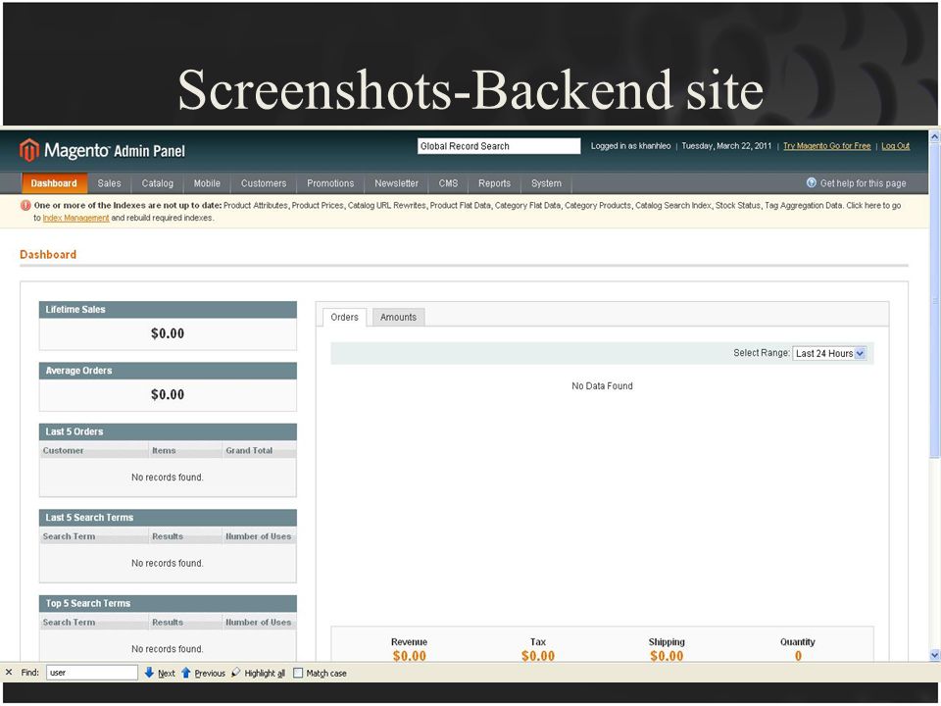Viewport: 941px width, 706px height.
Task: Click the Lifetime Sales panel header
Action: click(168, 309)
